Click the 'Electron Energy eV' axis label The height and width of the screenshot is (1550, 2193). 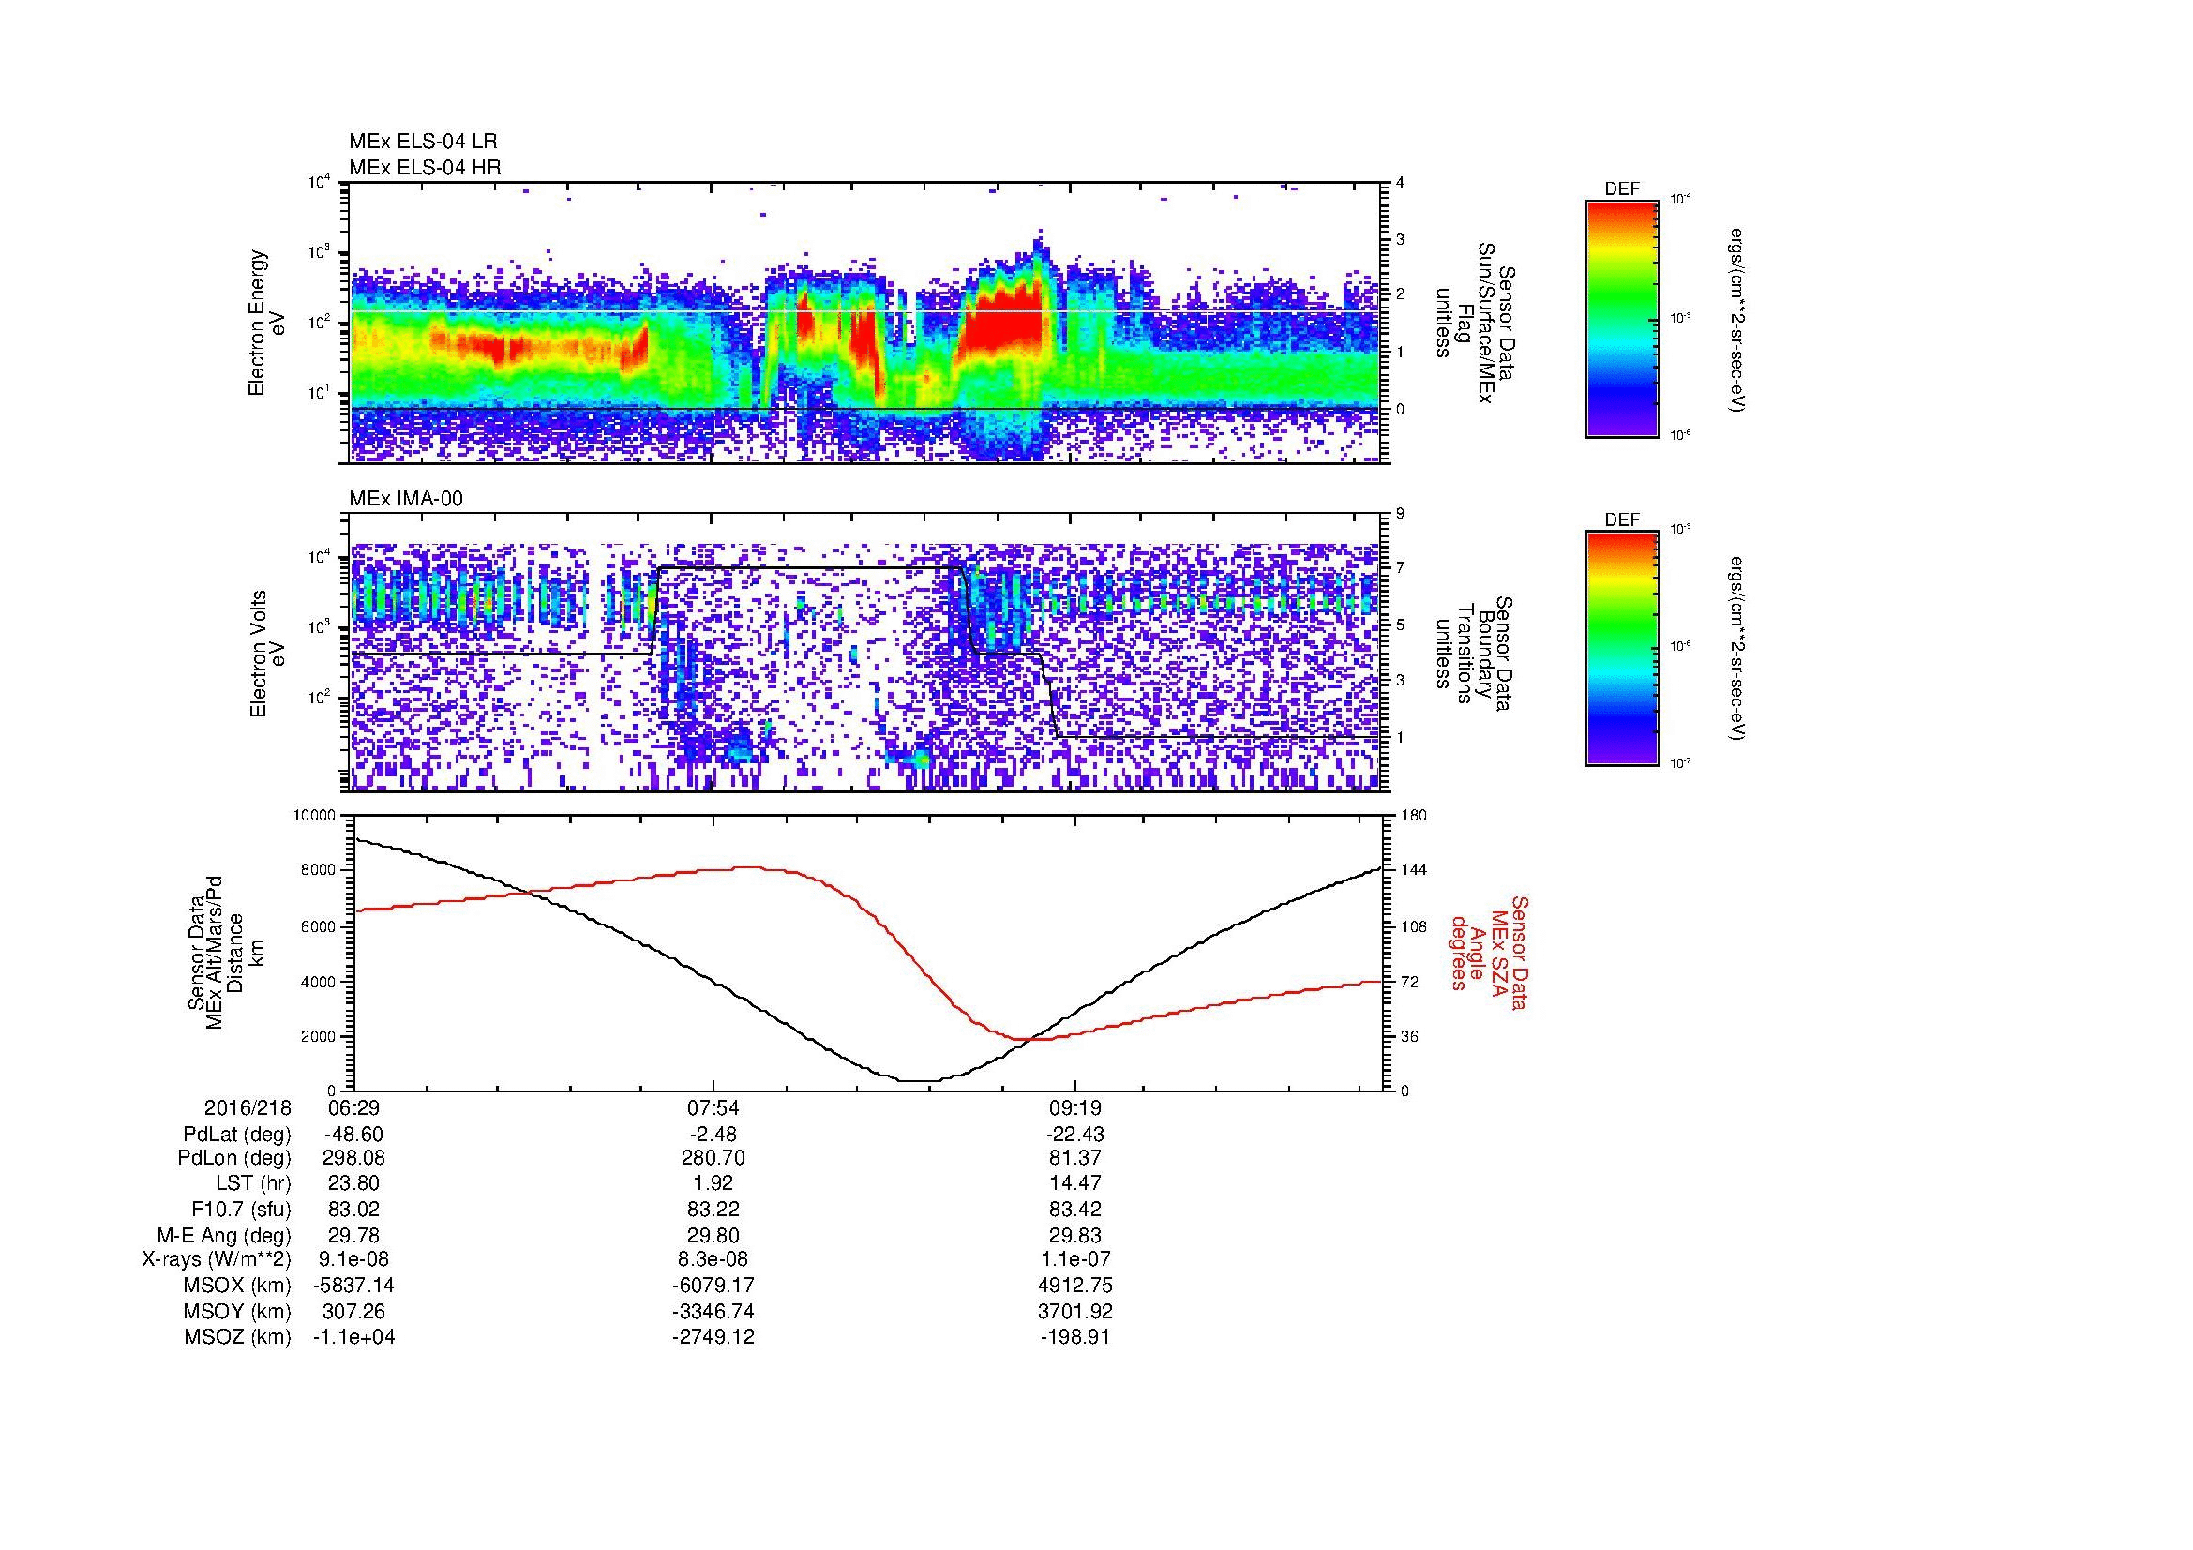(x=267, y=323)
